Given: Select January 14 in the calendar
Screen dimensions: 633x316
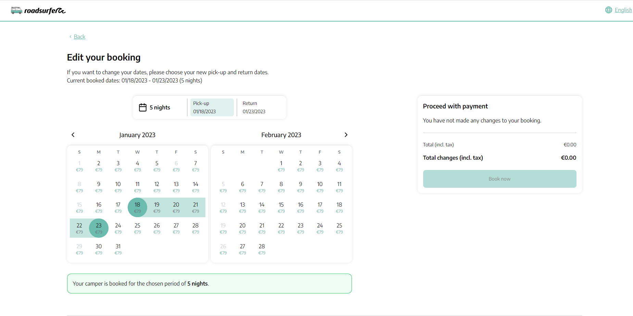Looking at the screenshot, I should [x=195, y=187].
